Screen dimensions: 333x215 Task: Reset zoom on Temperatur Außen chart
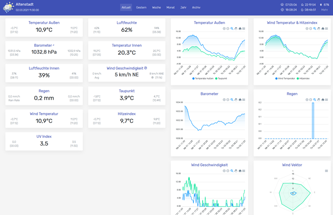click(240, 29)
